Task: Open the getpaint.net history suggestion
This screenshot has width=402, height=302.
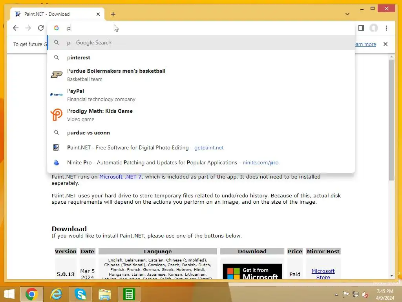Action: click(201, 148)
